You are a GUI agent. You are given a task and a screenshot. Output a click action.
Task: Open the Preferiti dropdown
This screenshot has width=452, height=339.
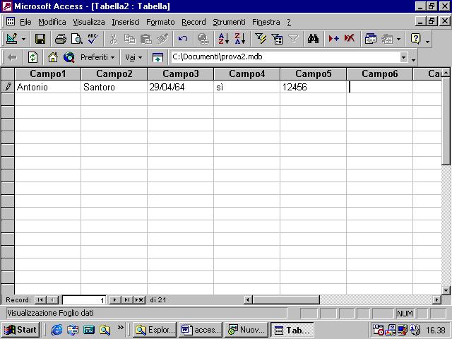[x=97, y=57]
